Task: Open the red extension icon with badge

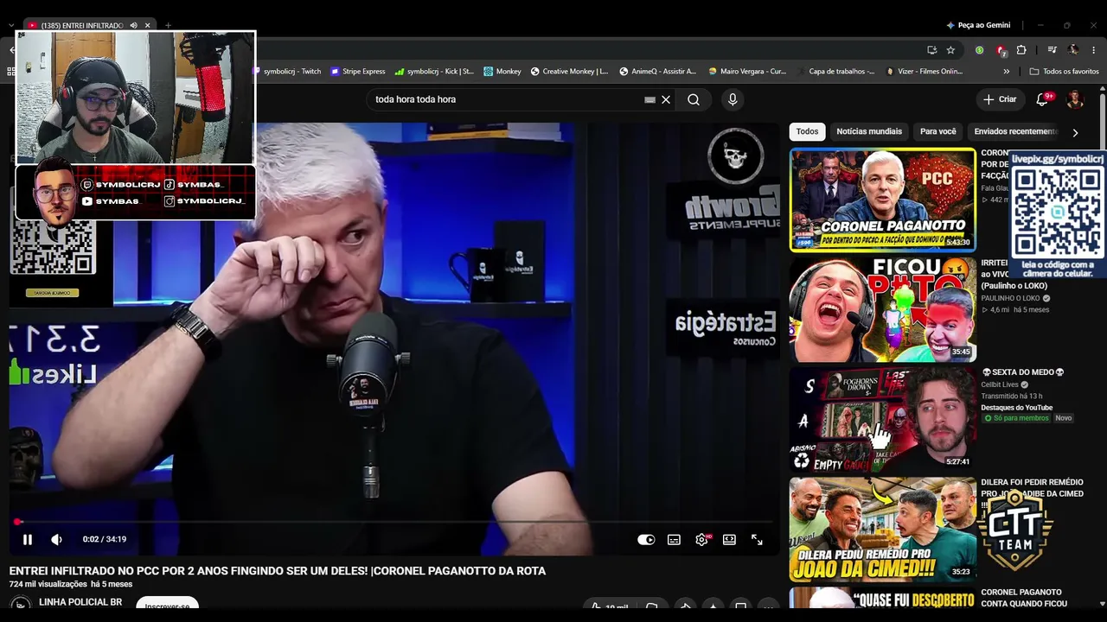Action: [x=1001, y=50]
